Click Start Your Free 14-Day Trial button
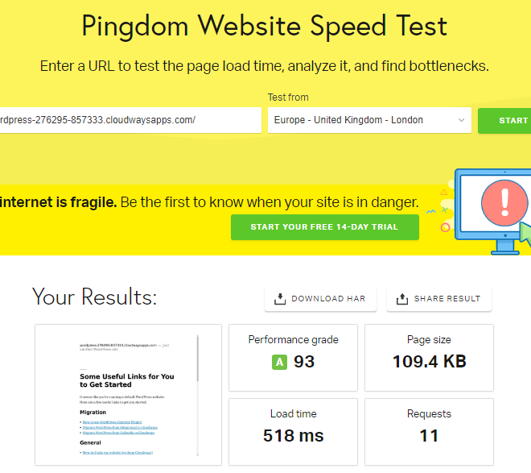The height and width of the screenshot is (473, 531). pos(325,227)
